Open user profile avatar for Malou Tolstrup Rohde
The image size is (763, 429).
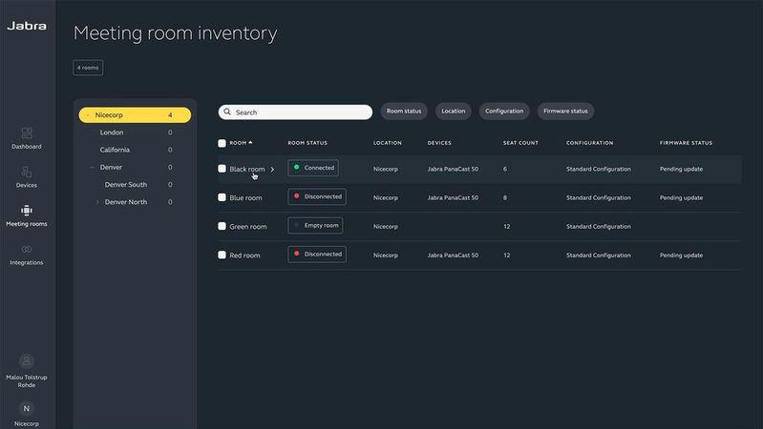pyautogui.click(x=27, y=361)
